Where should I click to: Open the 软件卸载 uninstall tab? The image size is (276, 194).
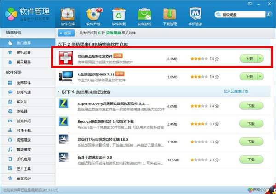point(119,17)
